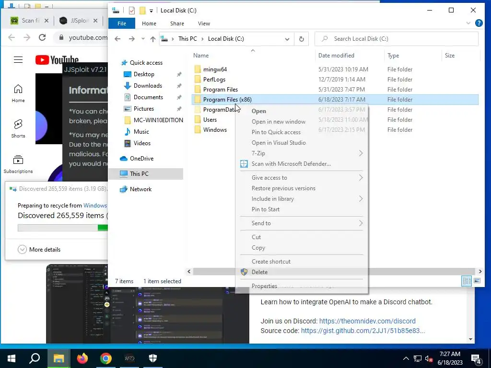491x368 pixels.
Task: Open gist.github.com source code link
Action: (363, 331)
